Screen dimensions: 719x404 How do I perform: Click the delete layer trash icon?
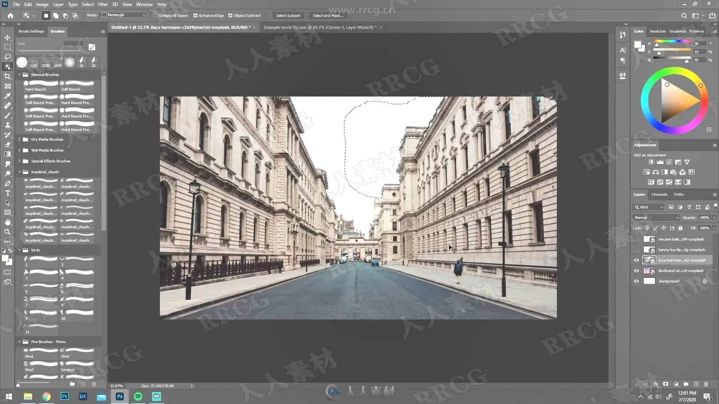706,384
